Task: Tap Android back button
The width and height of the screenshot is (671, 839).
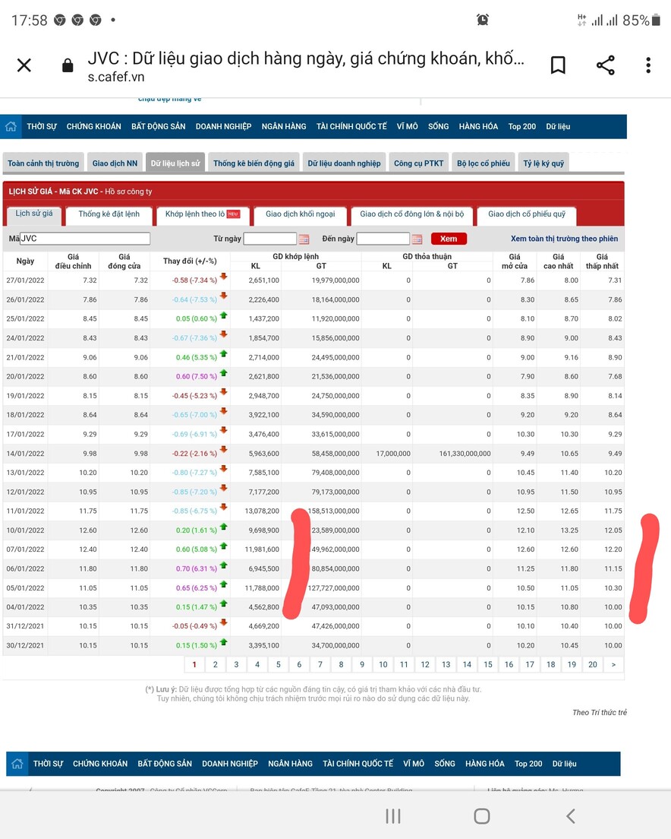Action: click(571, 816)
